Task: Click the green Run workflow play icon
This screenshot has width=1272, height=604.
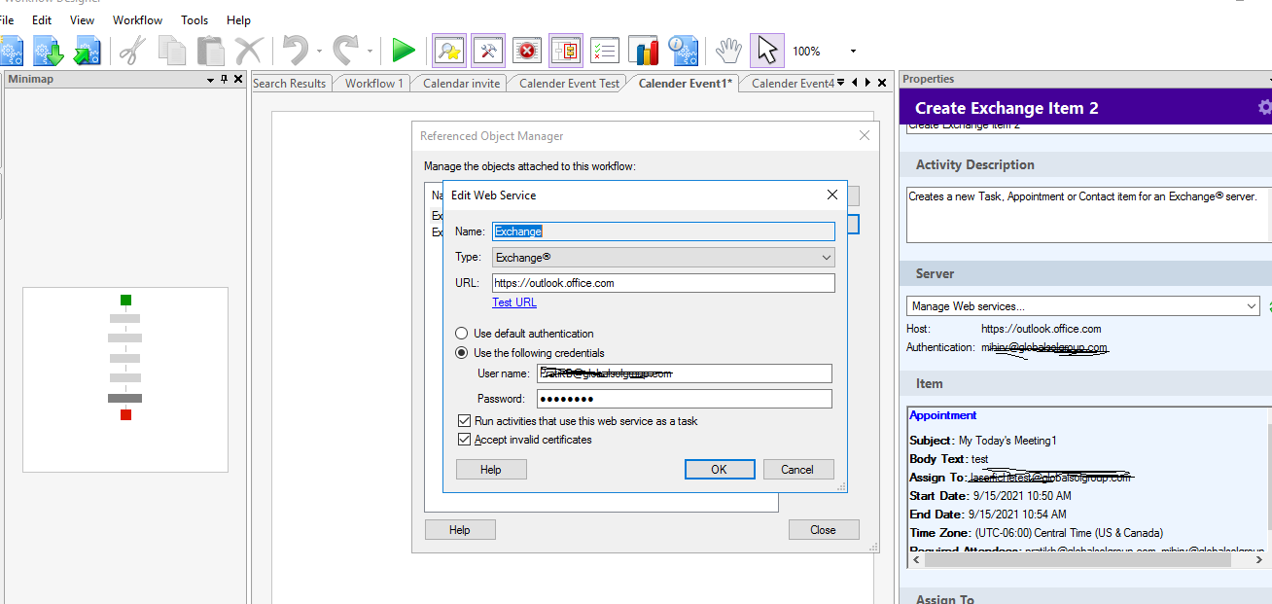Action: point(404,50)
